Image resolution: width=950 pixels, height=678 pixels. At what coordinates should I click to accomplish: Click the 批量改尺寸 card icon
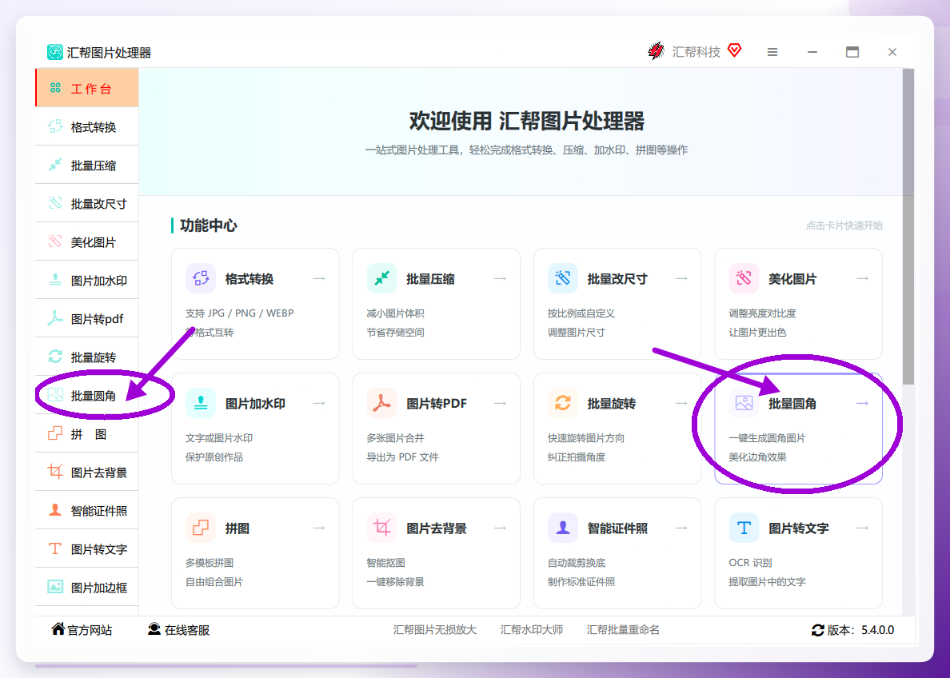563,278
